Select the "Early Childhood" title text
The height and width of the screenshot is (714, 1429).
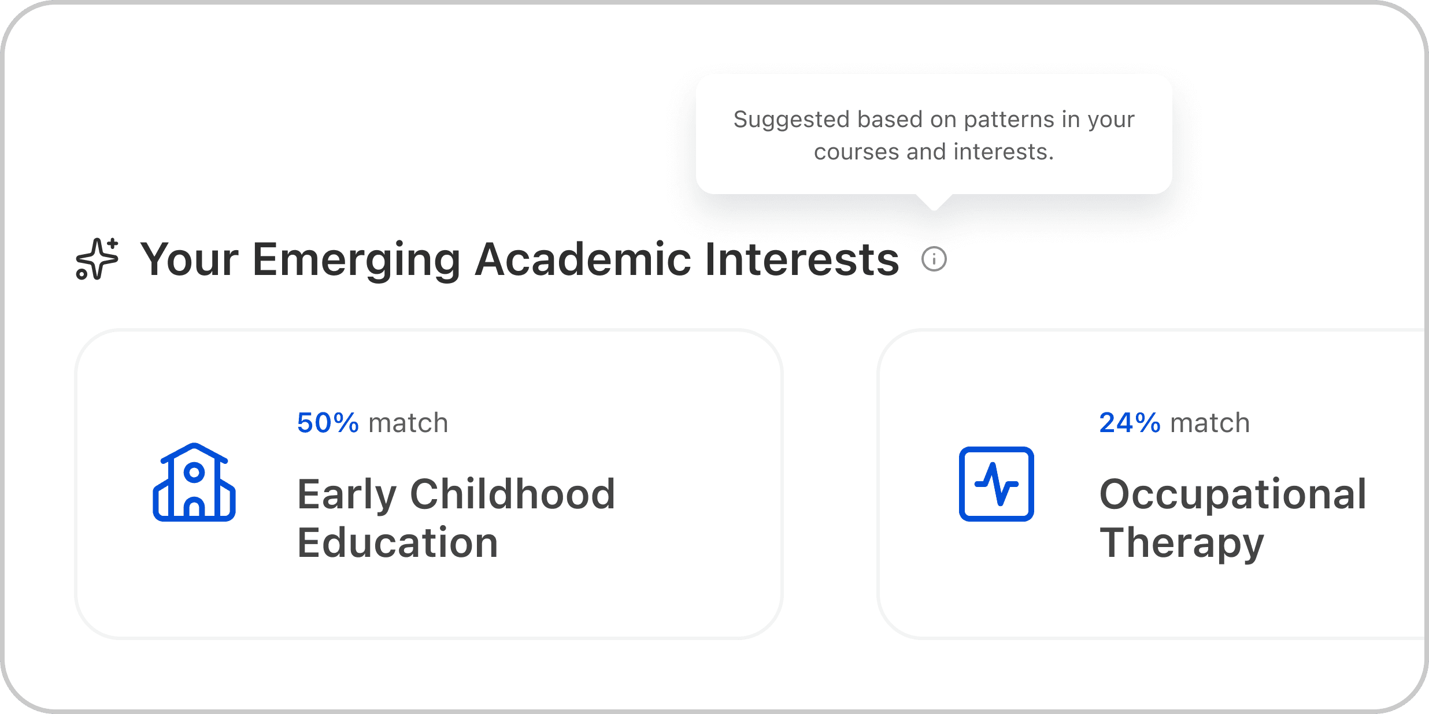(456, 494)
